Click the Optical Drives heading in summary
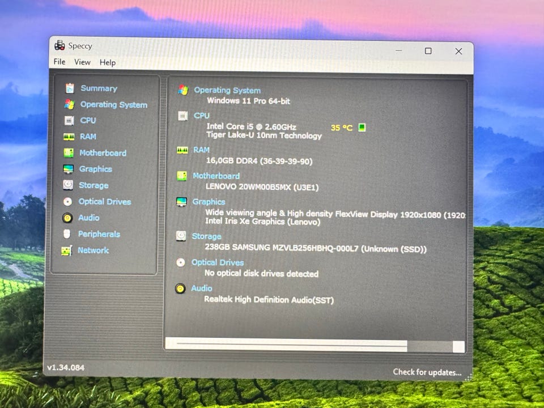 tap(218, 262)
